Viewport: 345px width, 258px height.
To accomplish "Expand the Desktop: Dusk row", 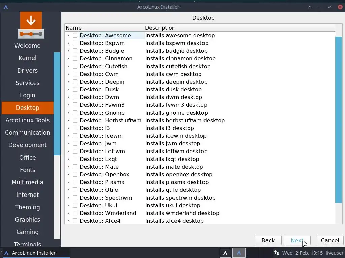I will (x=68, y=89).
